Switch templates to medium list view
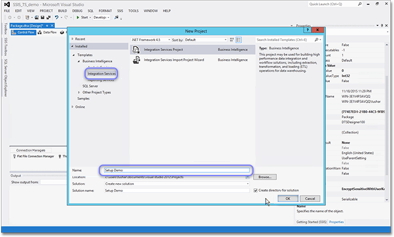The image size is (394, 237). (x=239, y=39)
